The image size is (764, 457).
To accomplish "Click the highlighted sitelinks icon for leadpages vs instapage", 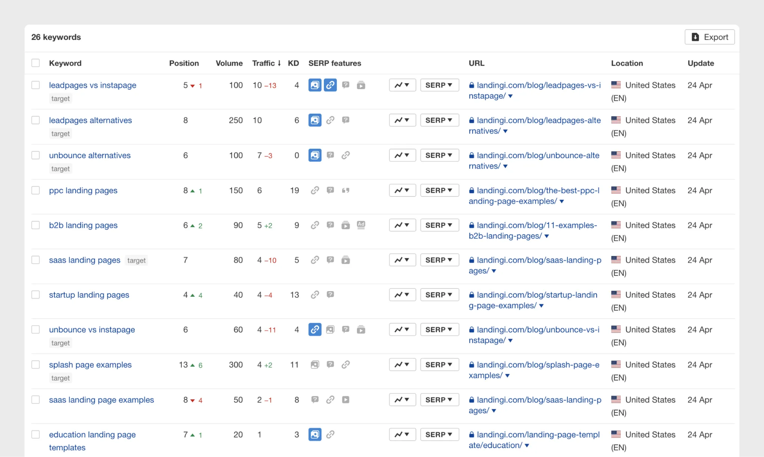I will pos(330,85).
